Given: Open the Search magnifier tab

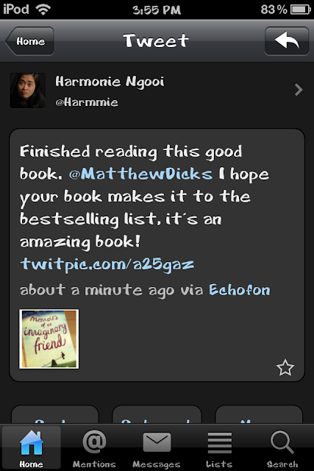Looking at the screenshot, I should [282, 448].
